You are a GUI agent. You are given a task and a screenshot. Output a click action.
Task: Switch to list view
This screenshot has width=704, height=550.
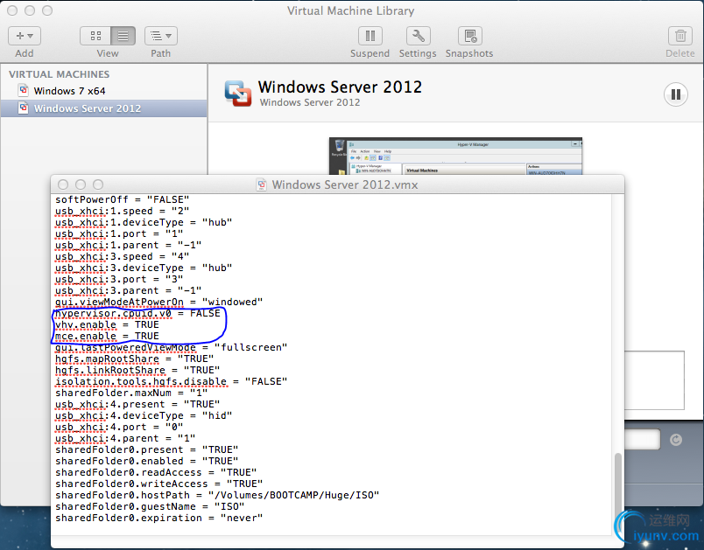123,36
